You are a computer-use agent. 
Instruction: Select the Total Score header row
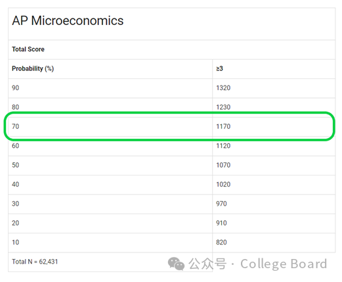pyautogui.click(x=172, y=49)
